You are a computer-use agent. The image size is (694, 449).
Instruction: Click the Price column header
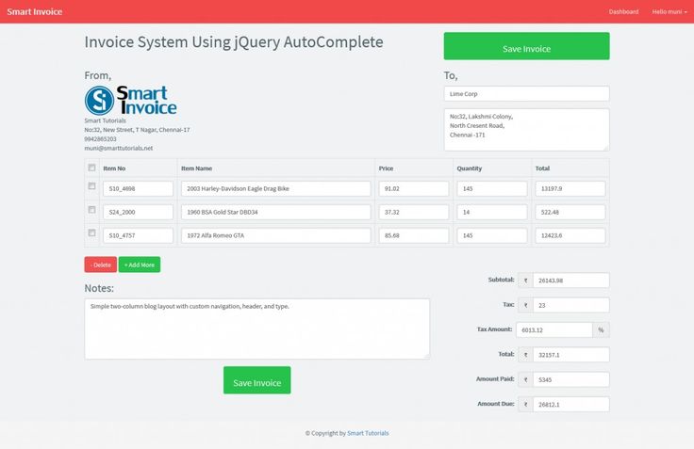point(386,168)
